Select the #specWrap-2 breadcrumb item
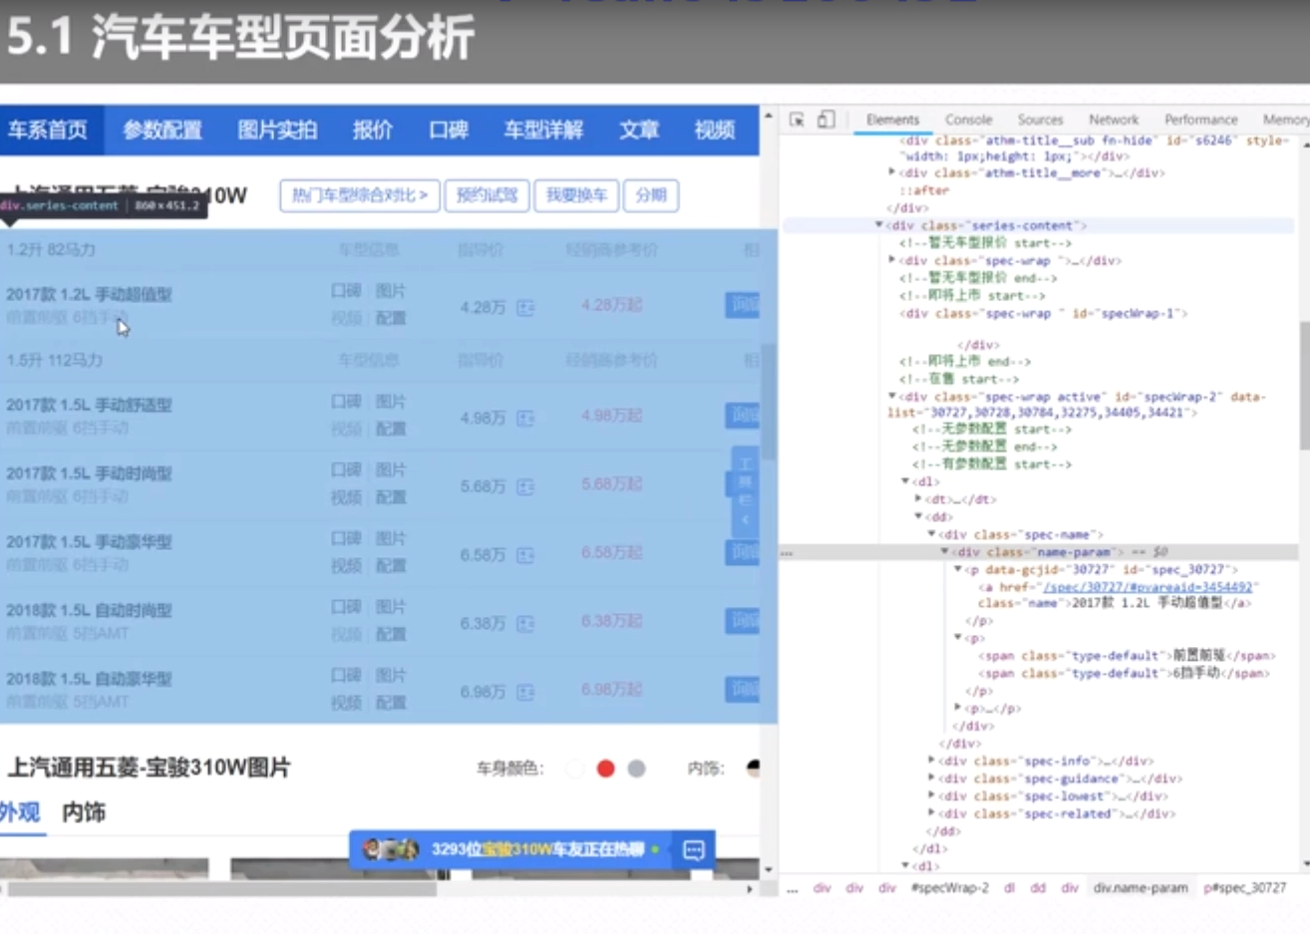Screen dimensions: 1310x934 950,887
